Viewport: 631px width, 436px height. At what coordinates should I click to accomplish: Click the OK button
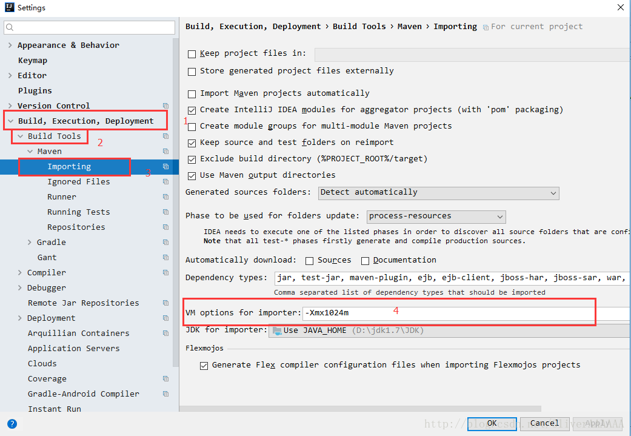[492, 424]
